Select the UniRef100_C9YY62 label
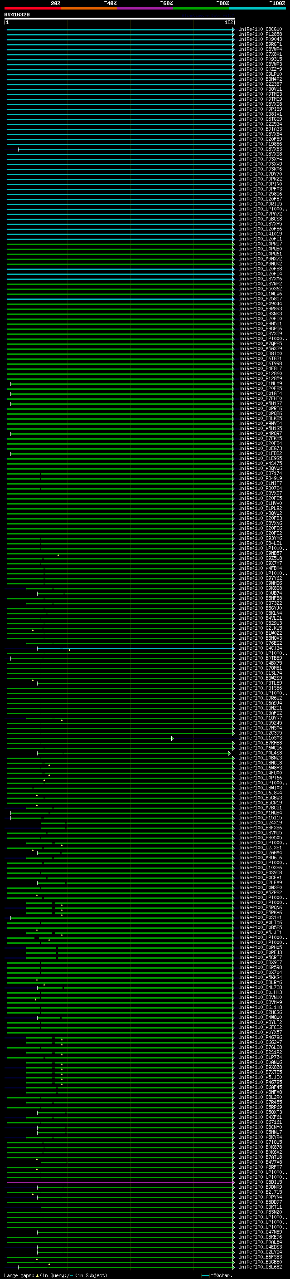The height and width of the screenshot is (1279, 290). [x=260, y=578]
